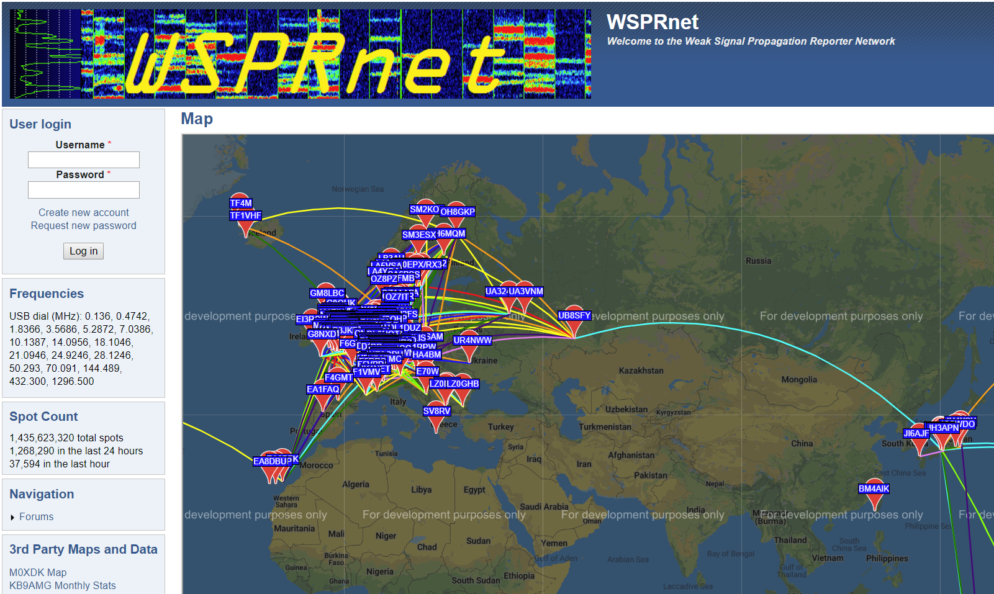The height and width of the screenshot is (594, 994).
Task: Open the UA3VNM station marker
Action: point(526,291)
